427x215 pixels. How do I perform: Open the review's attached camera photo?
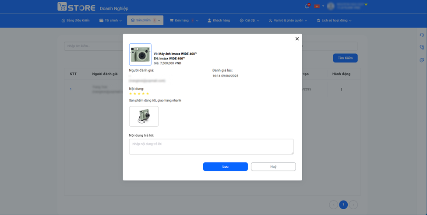[144, 116]
